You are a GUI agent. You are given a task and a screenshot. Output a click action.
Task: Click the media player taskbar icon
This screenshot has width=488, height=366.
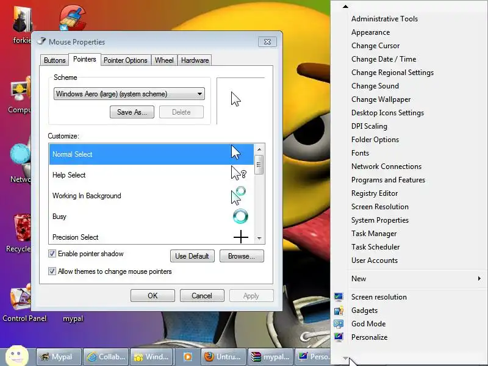188,357
